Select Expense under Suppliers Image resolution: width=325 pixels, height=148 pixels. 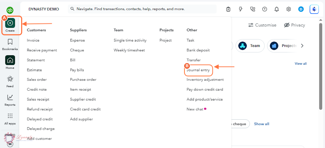click(x=77, y=40)
